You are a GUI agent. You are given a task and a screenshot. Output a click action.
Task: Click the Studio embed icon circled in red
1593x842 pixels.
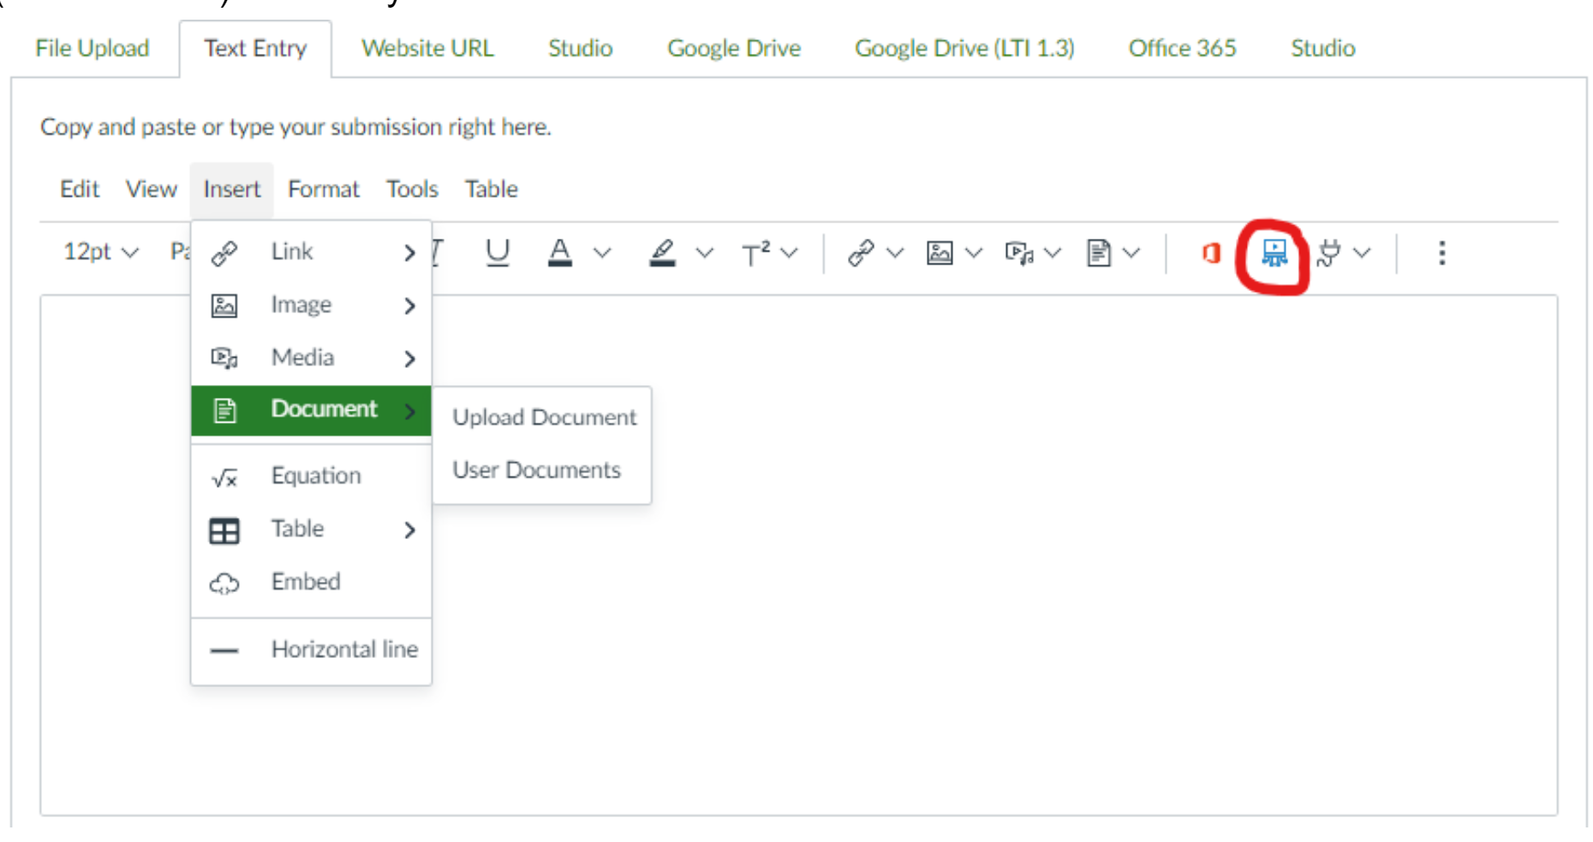(x=1274, y=253)
